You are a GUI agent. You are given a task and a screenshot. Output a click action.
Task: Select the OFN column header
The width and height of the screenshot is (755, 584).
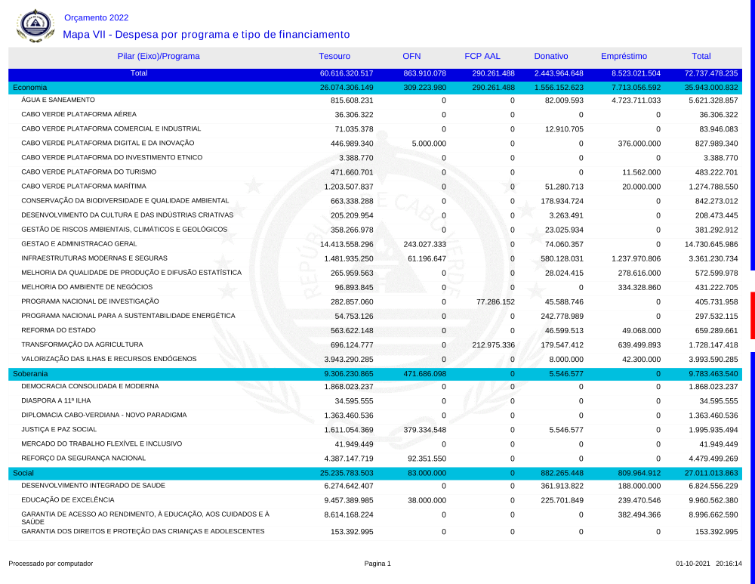point(411,56)
